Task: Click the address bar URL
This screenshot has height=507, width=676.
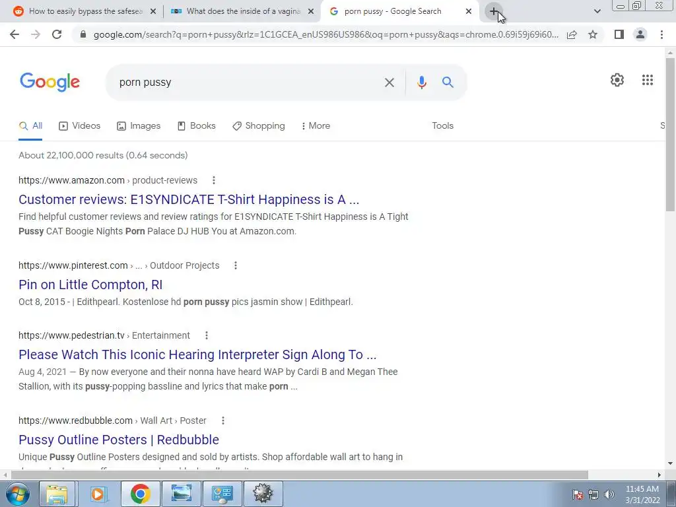Action: click(x=325, y=34)
